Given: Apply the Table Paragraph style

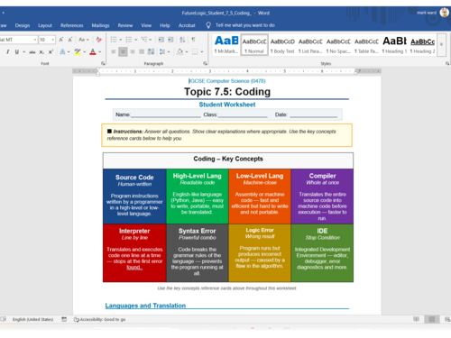Looking at the screenshot, I should (x=366, y=45).
